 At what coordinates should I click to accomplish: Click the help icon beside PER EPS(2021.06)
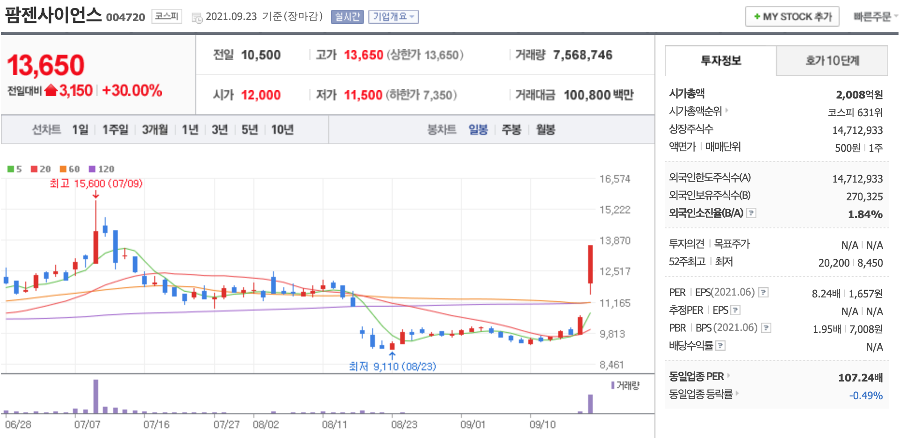click(x=763, y=292)
